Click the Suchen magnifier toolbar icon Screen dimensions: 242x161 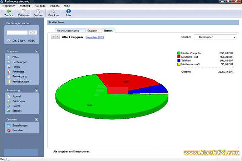38,11
